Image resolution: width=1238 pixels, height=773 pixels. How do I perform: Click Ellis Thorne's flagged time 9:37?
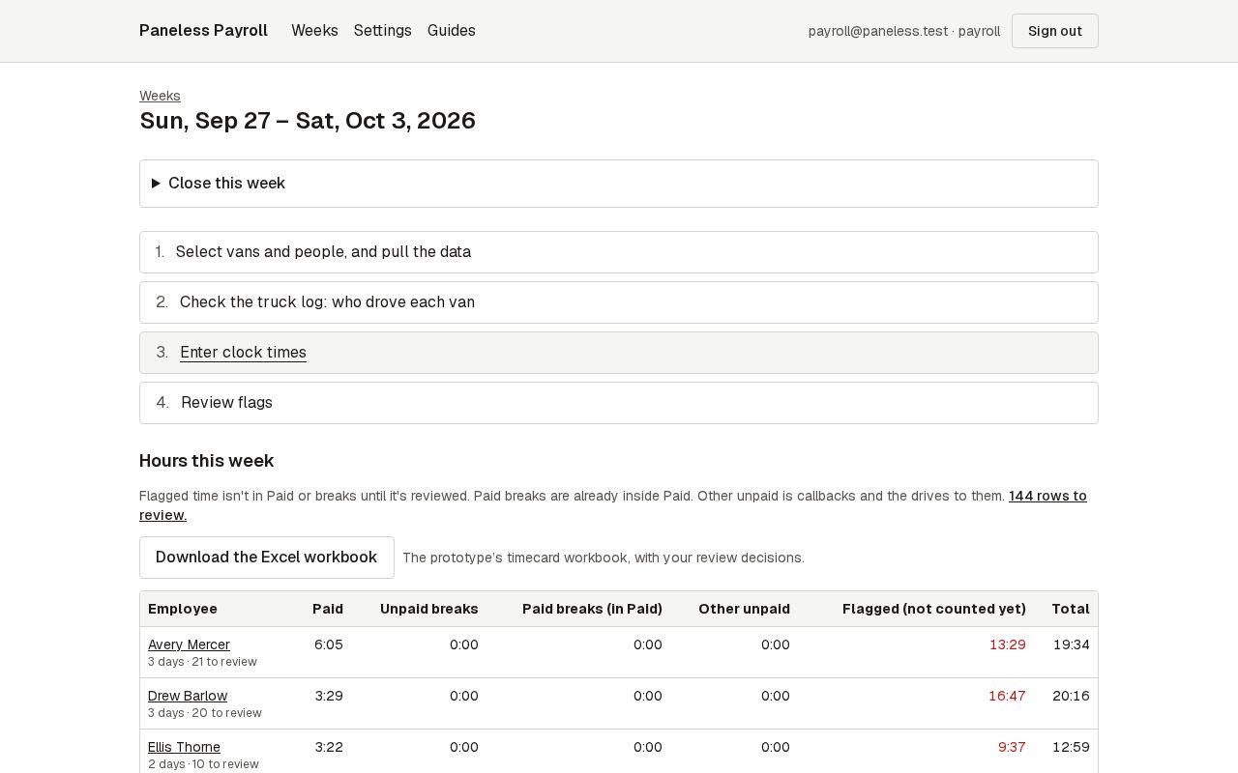coord(1012,747)
